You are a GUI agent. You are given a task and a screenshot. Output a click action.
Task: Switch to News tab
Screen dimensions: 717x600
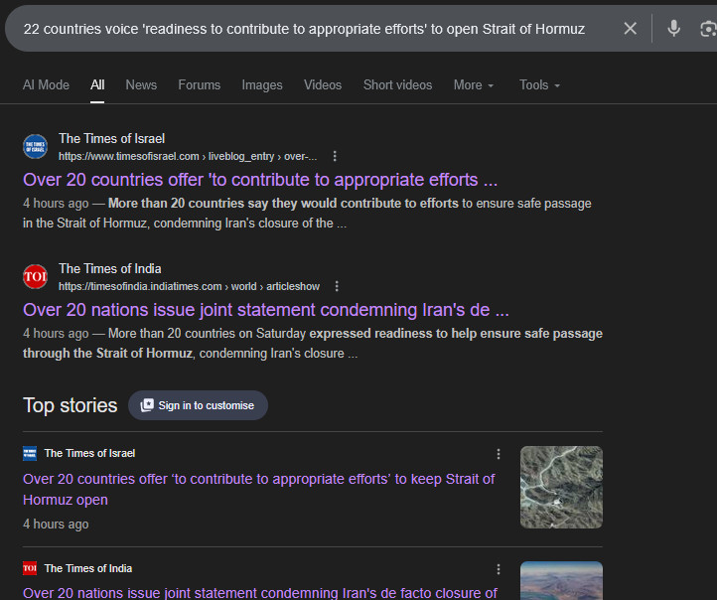(x=141, y=85)
